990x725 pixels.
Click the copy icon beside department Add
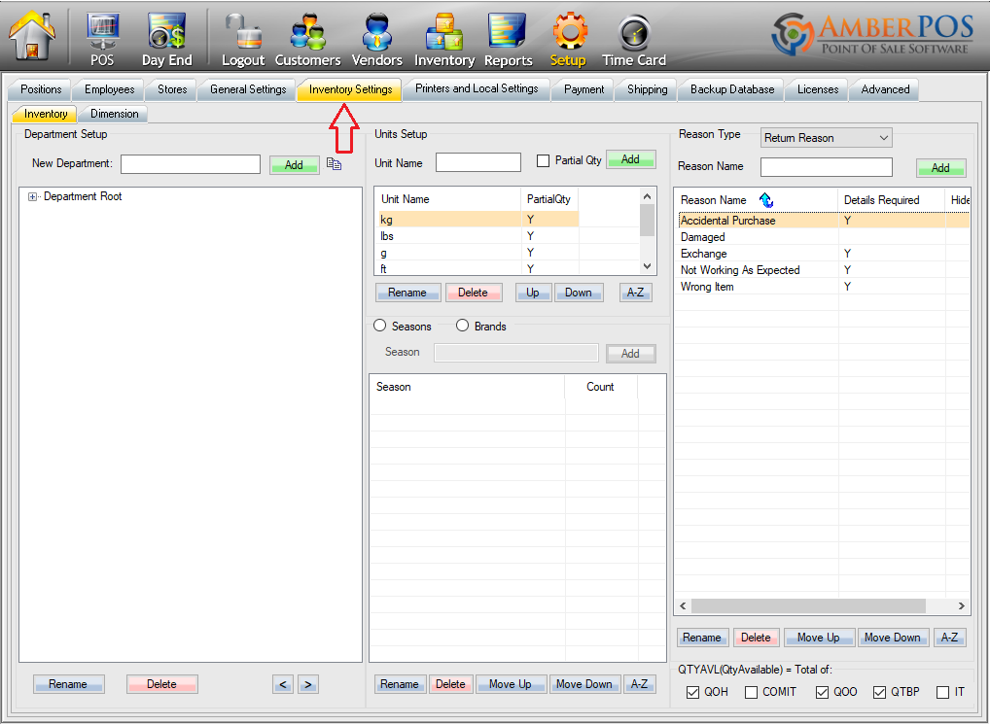tap(334, 164)
